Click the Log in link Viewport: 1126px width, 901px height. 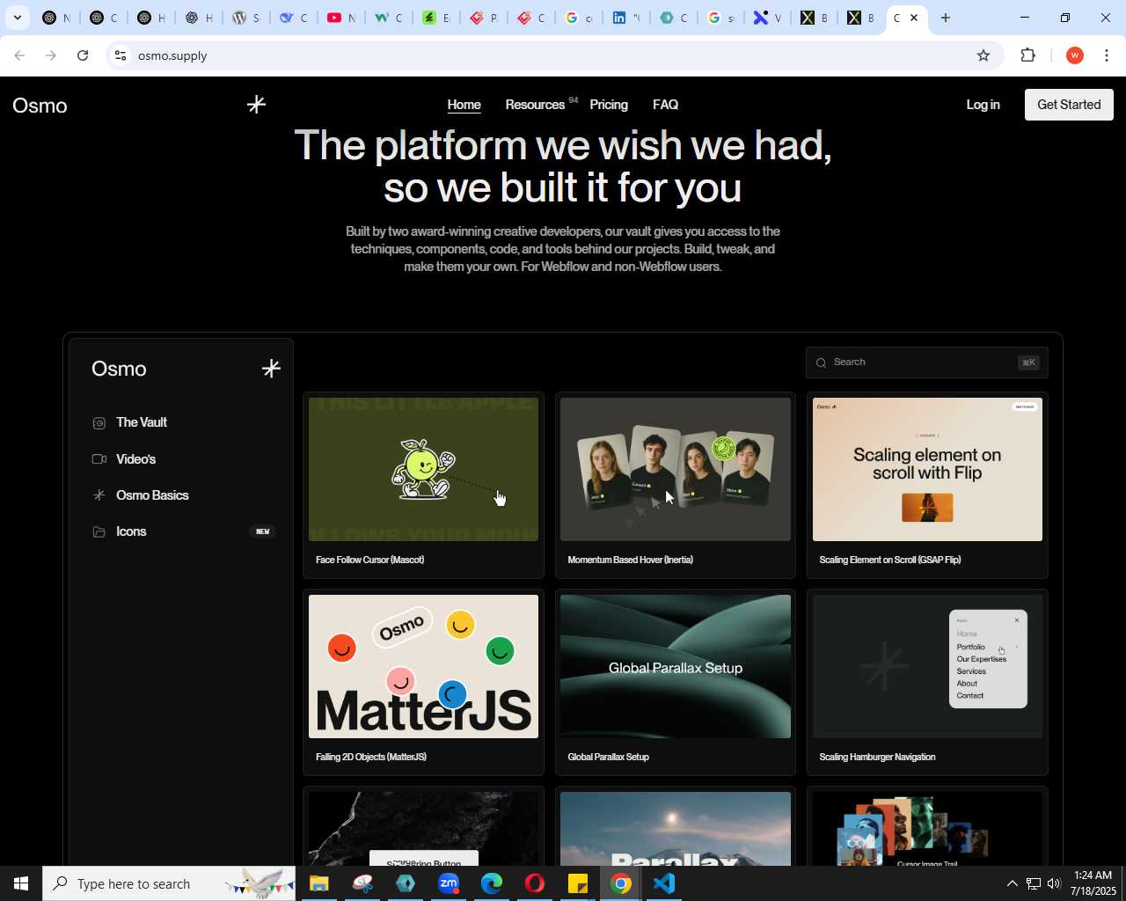coord(983,105)
